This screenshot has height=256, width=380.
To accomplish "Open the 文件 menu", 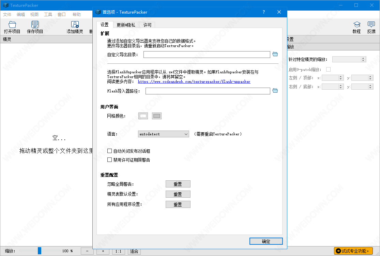I will tap(7, 15).
